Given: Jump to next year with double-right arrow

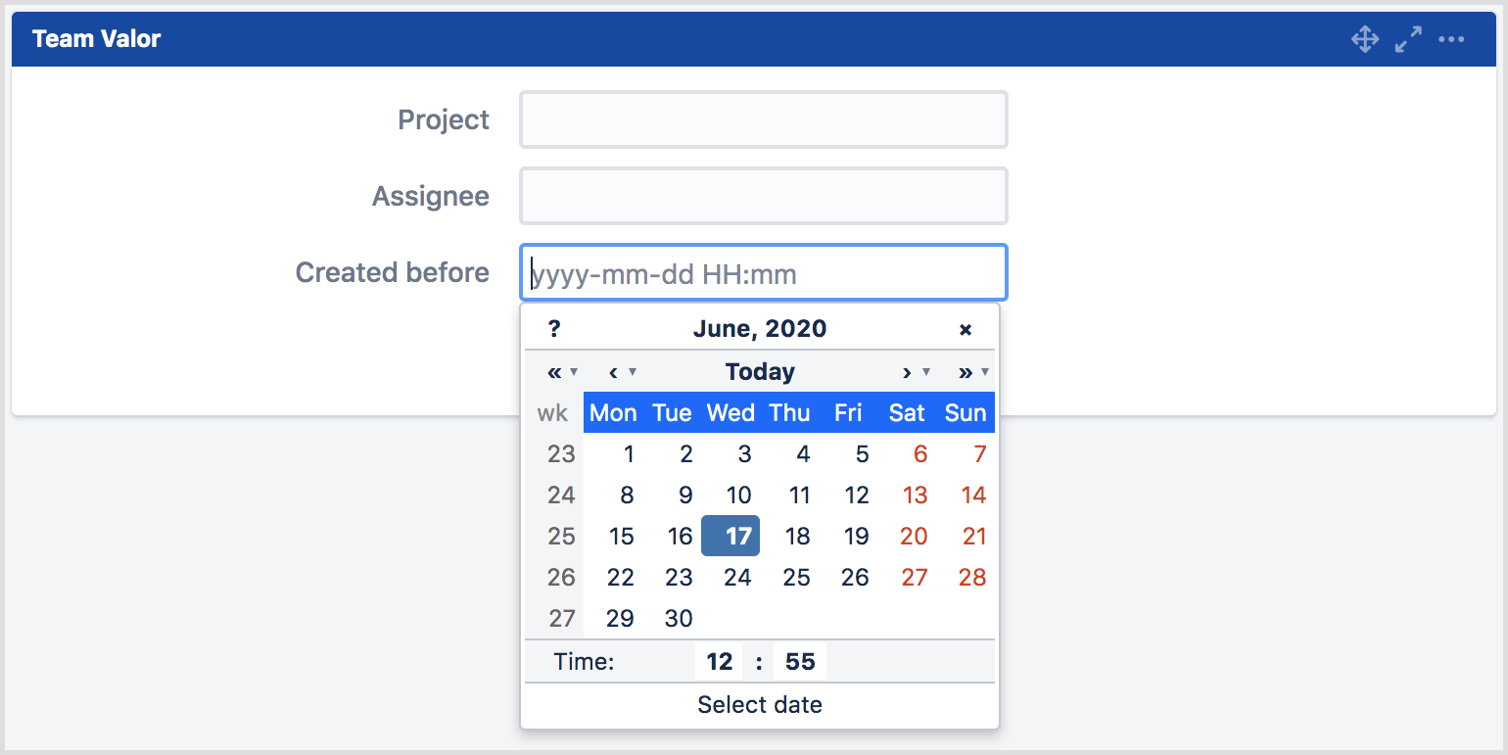Looking at the screenshot, I should pos(965,372).
